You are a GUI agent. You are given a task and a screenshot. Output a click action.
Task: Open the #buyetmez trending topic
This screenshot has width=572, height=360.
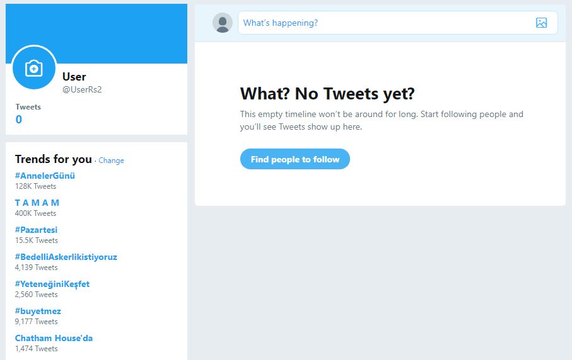tap(38, 311)
